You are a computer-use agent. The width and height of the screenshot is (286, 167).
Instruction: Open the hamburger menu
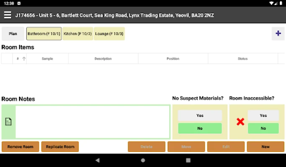[x=8, y=15]
